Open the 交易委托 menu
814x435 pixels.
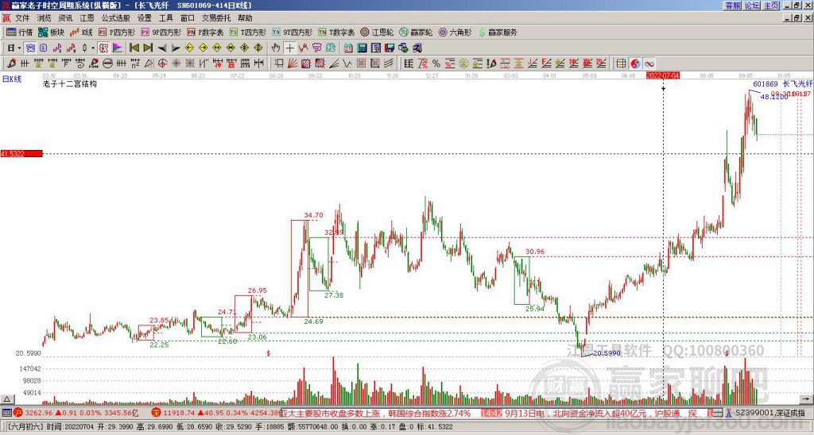(x=216, y=18)
